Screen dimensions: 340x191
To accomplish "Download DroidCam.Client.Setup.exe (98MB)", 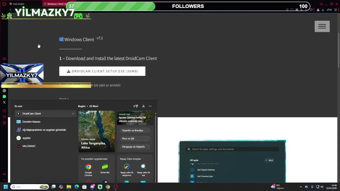I will 102,71.
